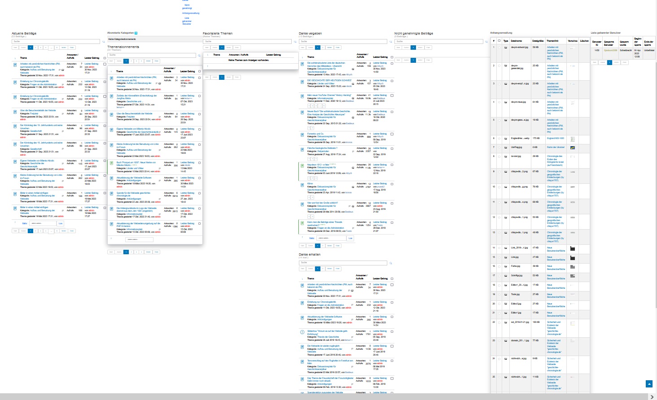Open the action dropdown under Themenabonnements list
Viewport: 657px width, 400px height.
coord(139,239)
